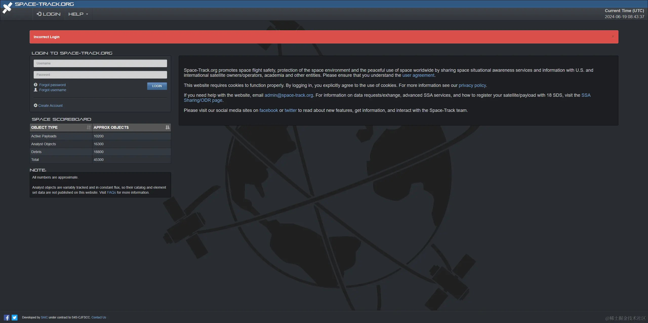Click the question mark icon beside Forgot password
This screenshot has height=323, width=648.
pos(35,85)
